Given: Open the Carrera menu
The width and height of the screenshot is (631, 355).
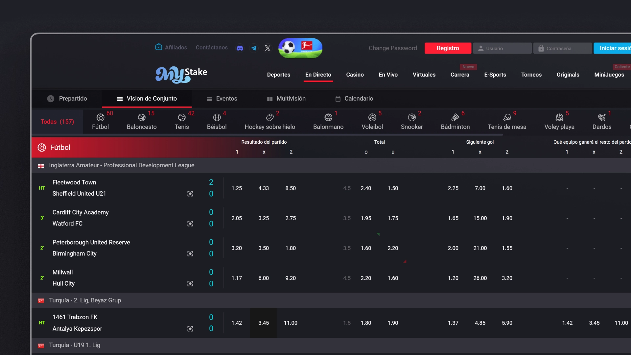Looking at the screenshot, I should tap(460, 75).
